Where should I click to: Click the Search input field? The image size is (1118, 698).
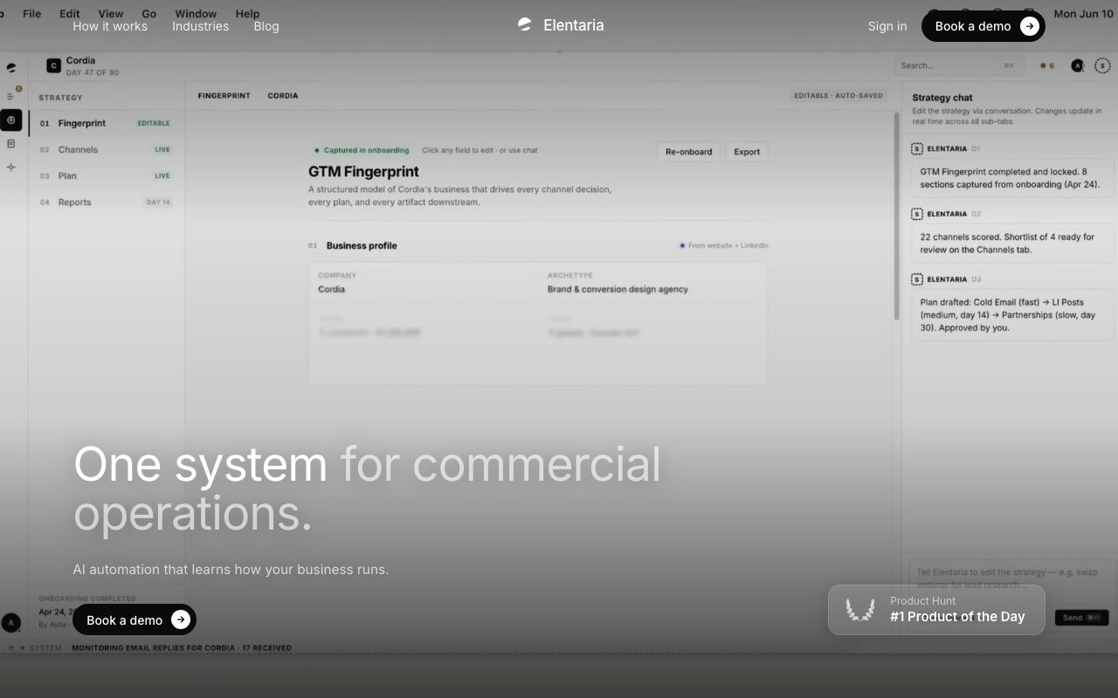958,65
